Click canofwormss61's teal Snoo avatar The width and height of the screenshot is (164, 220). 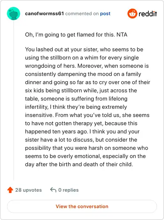pos(14,14)
